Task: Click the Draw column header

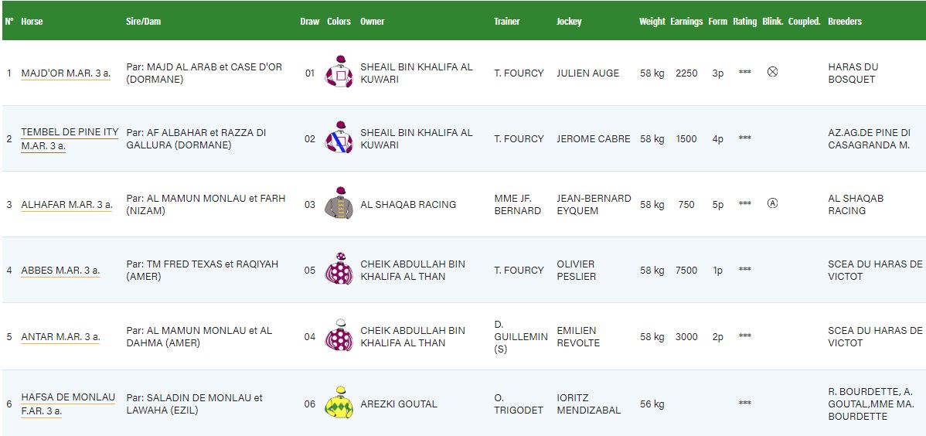Action: [309, 22]
